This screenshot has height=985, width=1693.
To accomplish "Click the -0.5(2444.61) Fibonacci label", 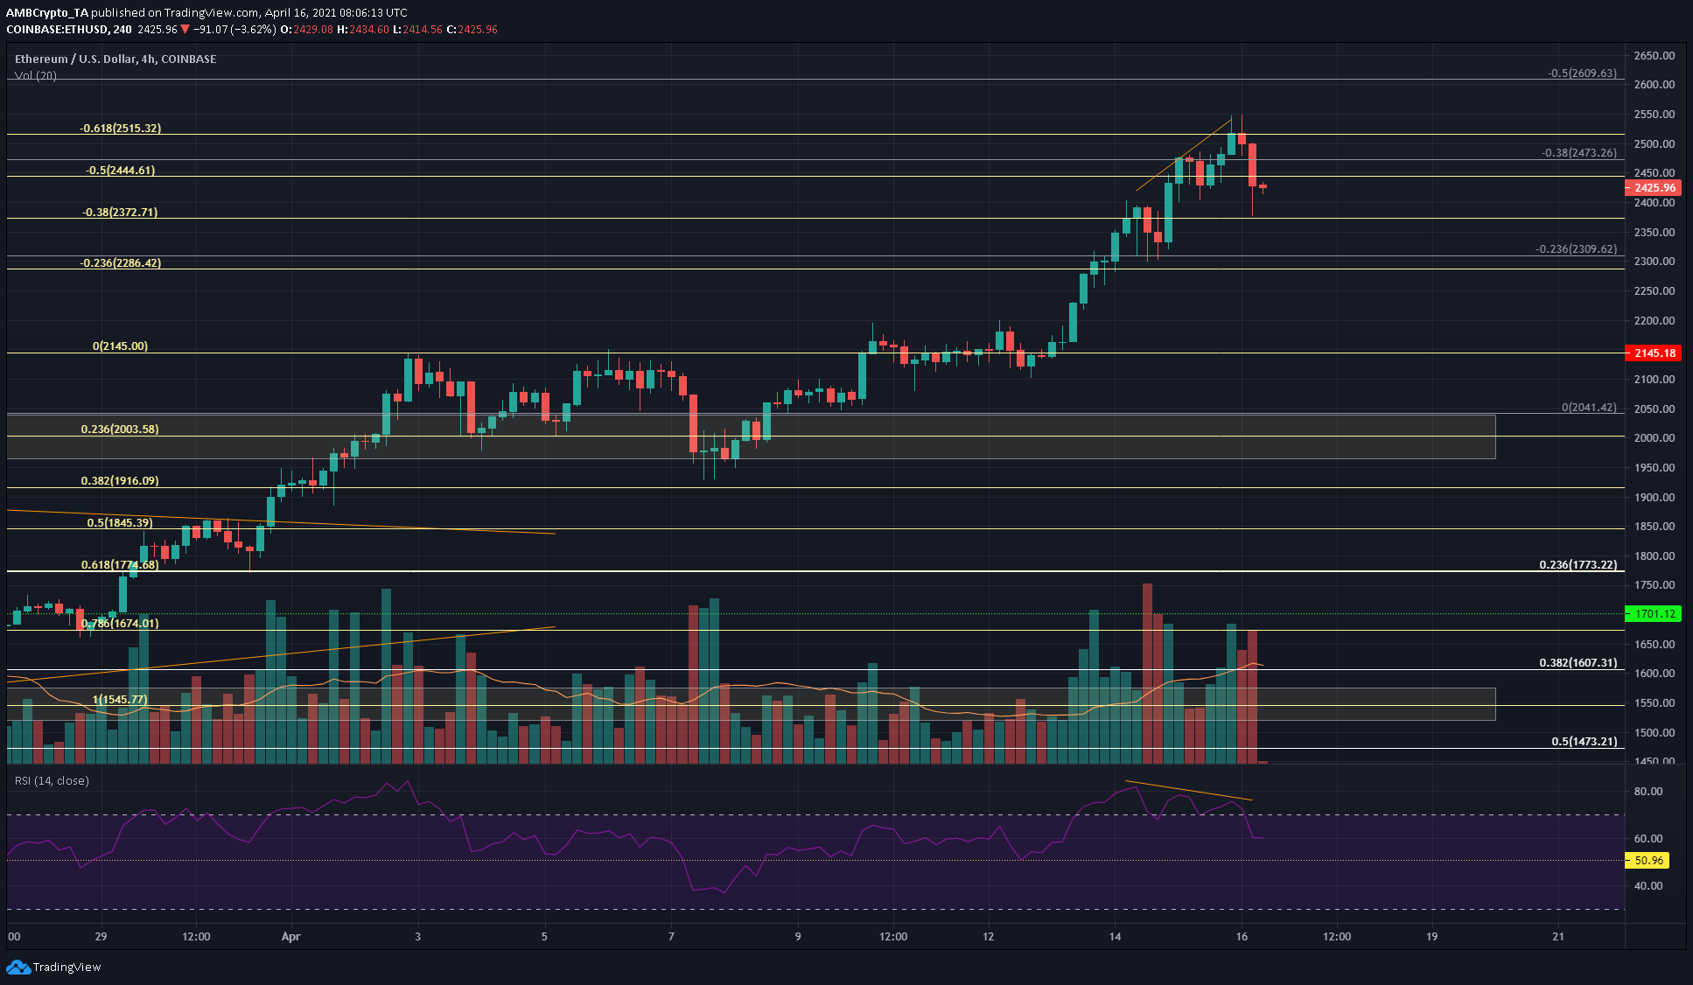I will tap(121, 171).
